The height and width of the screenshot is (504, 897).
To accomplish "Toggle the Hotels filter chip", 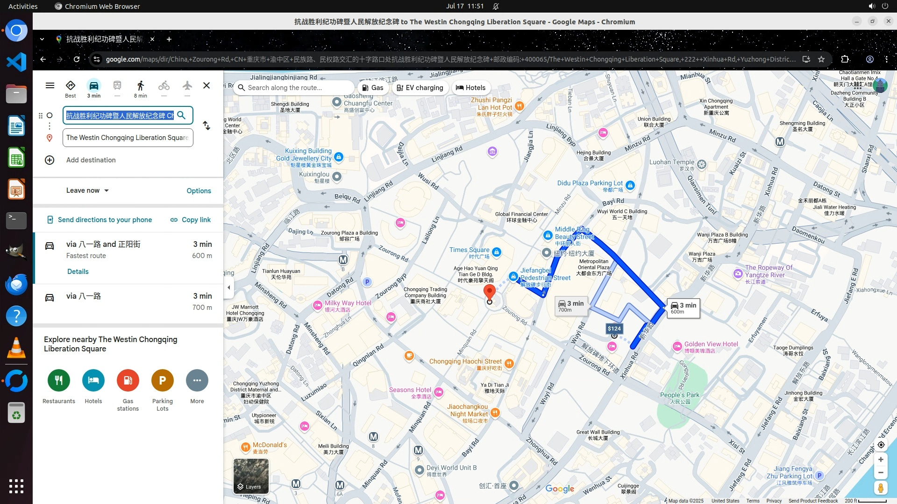I will tap(471, 88).
